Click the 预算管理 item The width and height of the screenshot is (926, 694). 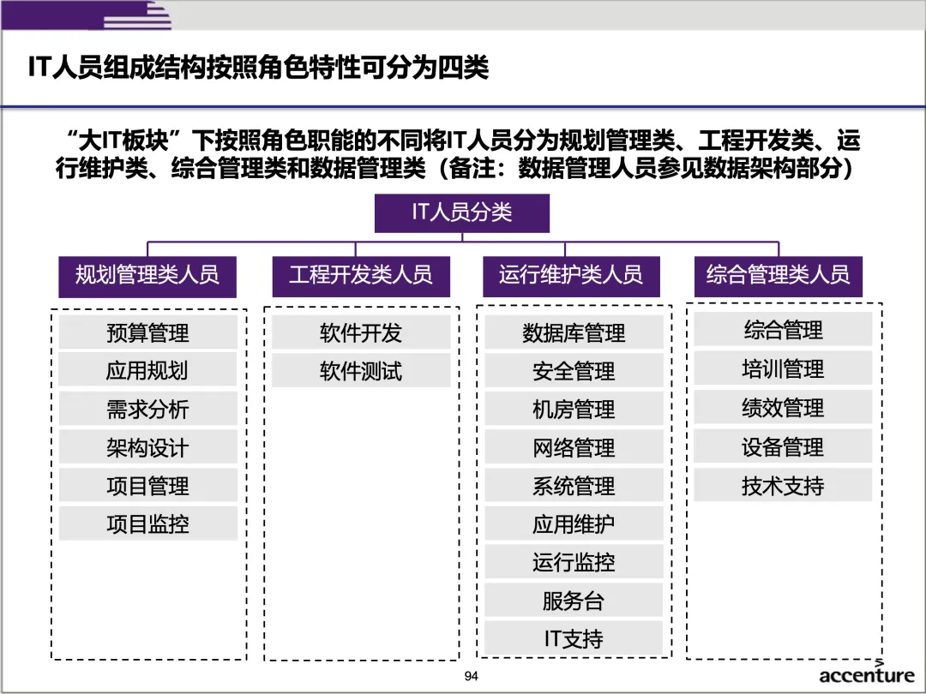[148, 332]
